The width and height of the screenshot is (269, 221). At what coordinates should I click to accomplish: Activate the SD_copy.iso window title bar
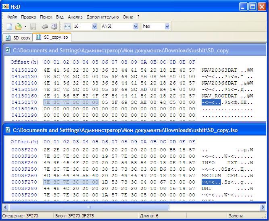coord(135,130)
